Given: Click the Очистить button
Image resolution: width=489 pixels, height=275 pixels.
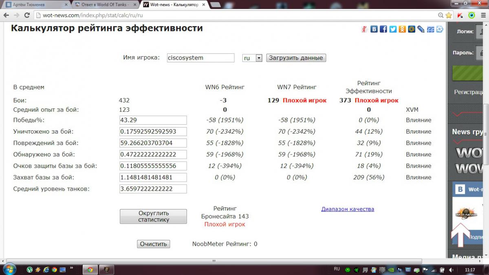Looking at the screenshot, I should pyautogui.click(x=153, y=244).
